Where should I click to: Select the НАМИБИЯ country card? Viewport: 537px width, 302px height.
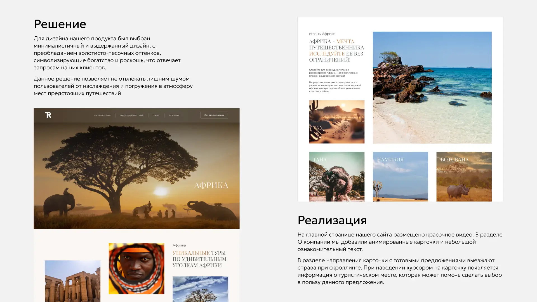(x=400, y=177)
